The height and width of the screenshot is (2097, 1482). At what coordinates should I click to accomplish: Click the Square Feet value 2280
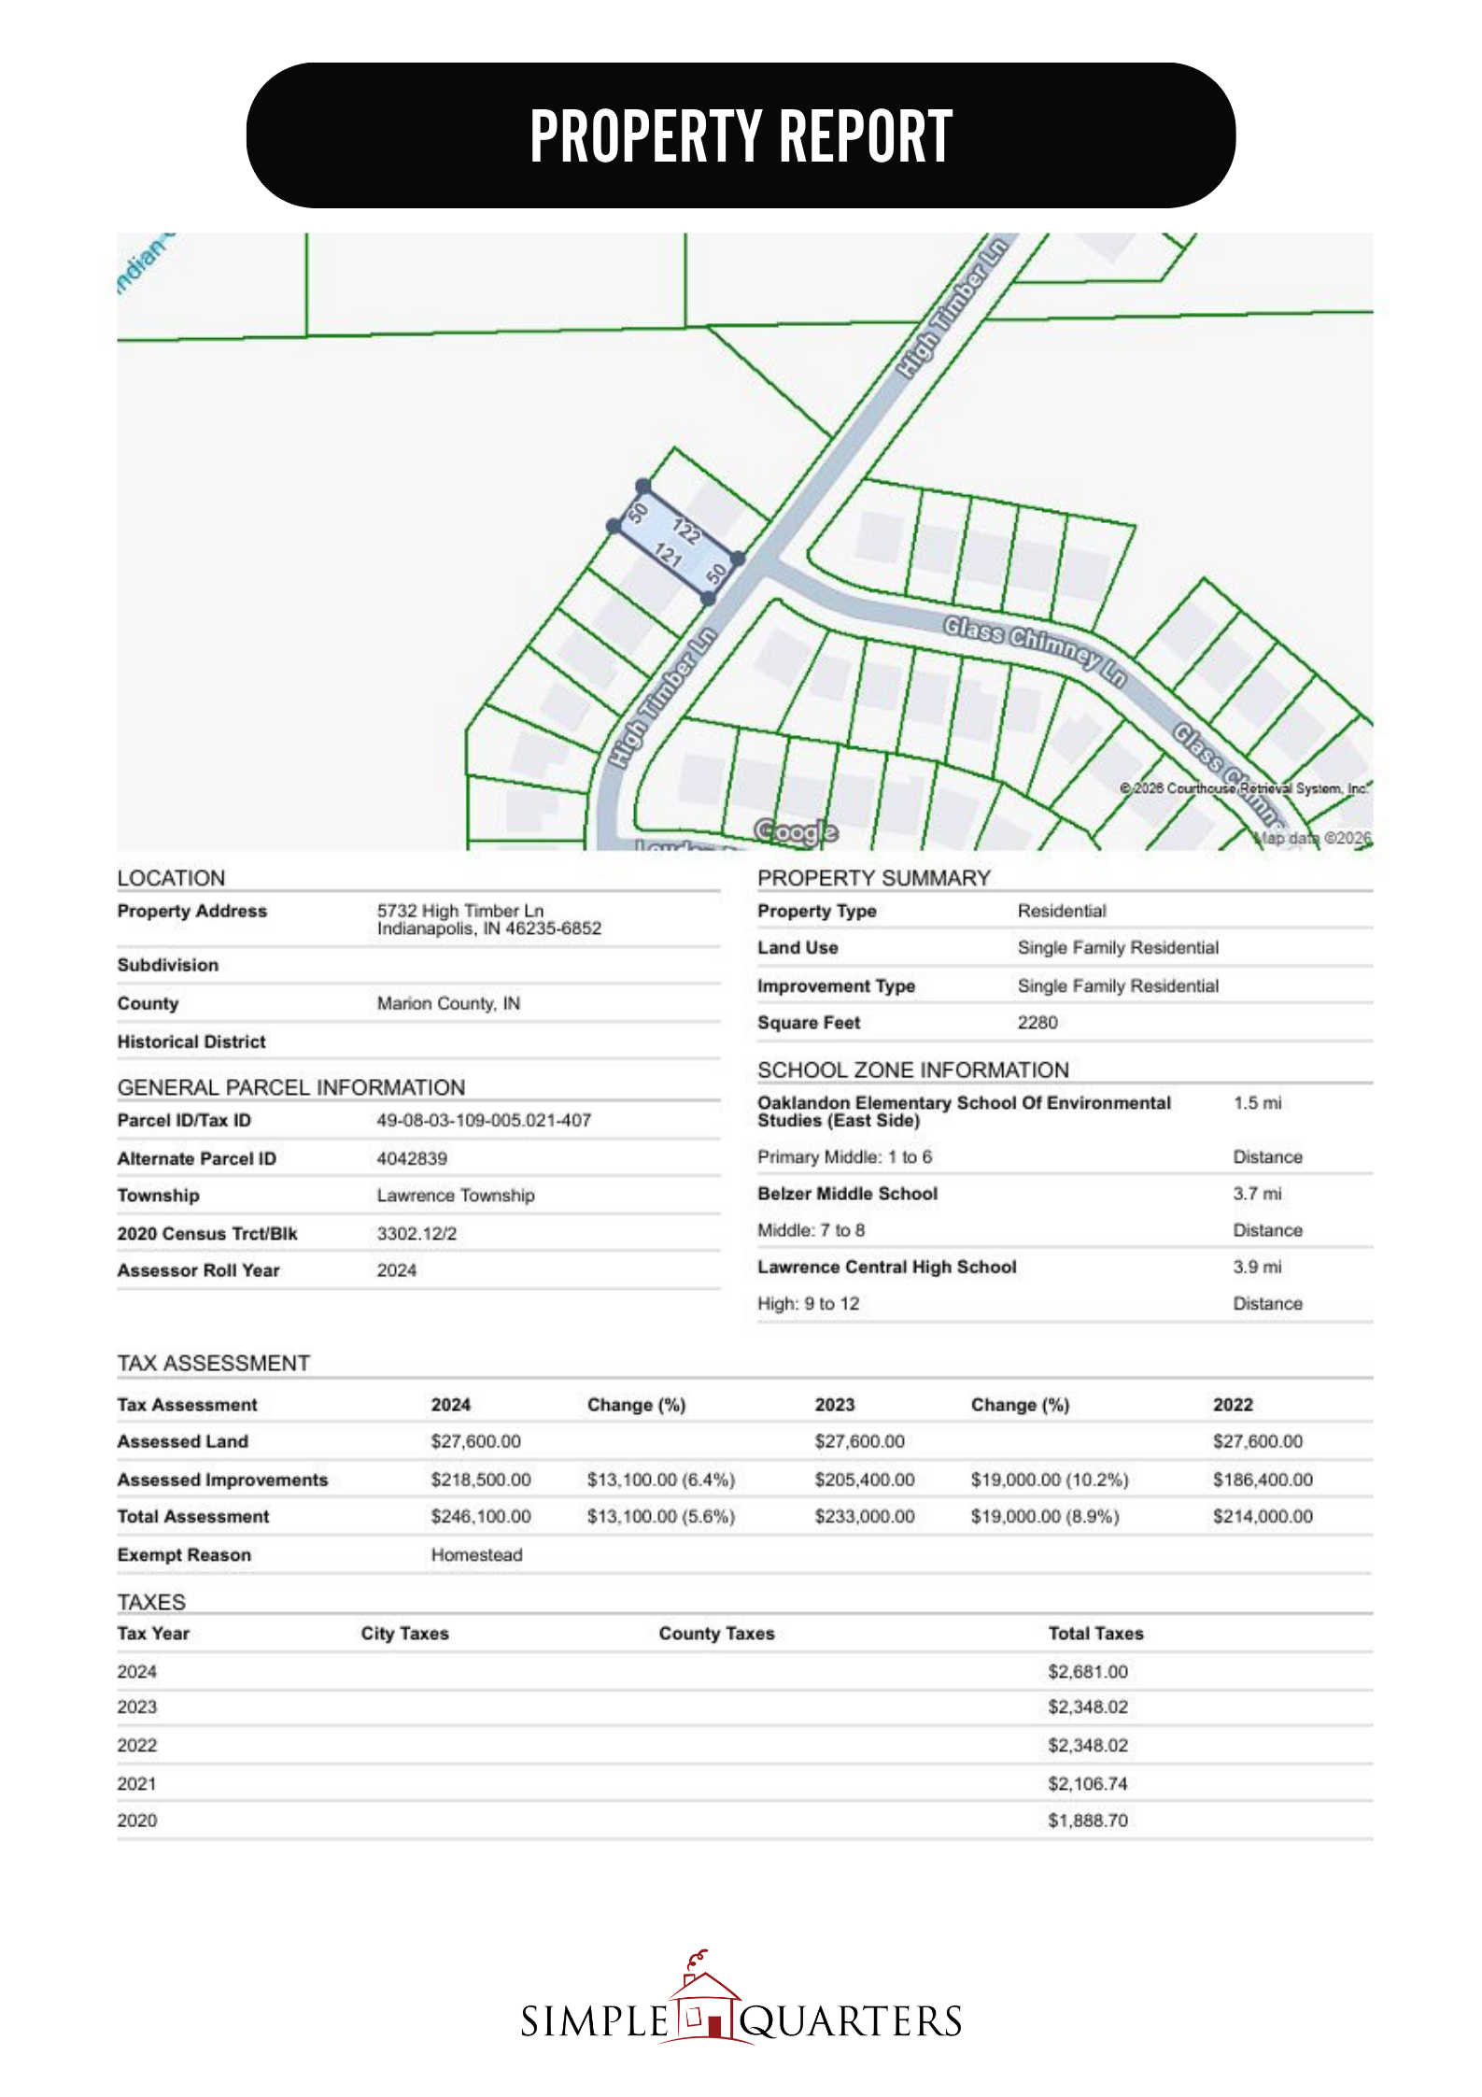(x=1037, y=1022)
